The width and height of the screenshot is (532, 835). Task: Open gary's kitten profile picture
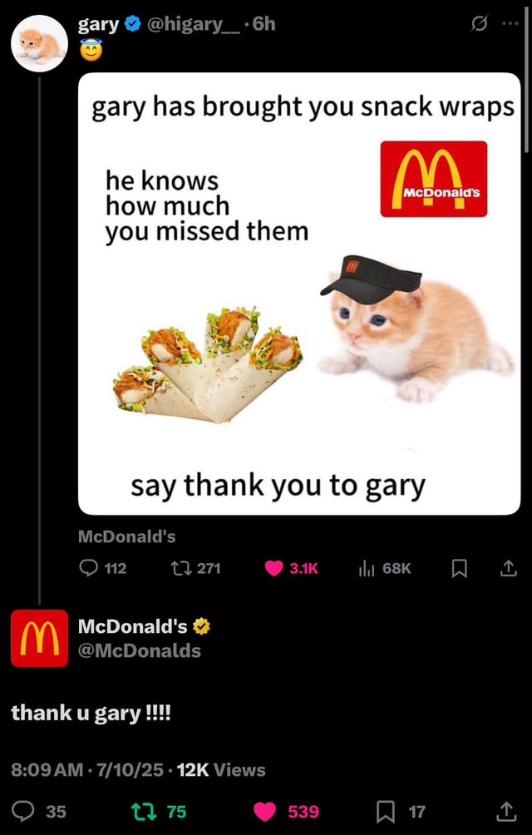pyautogui.click(x=39, y=43)
